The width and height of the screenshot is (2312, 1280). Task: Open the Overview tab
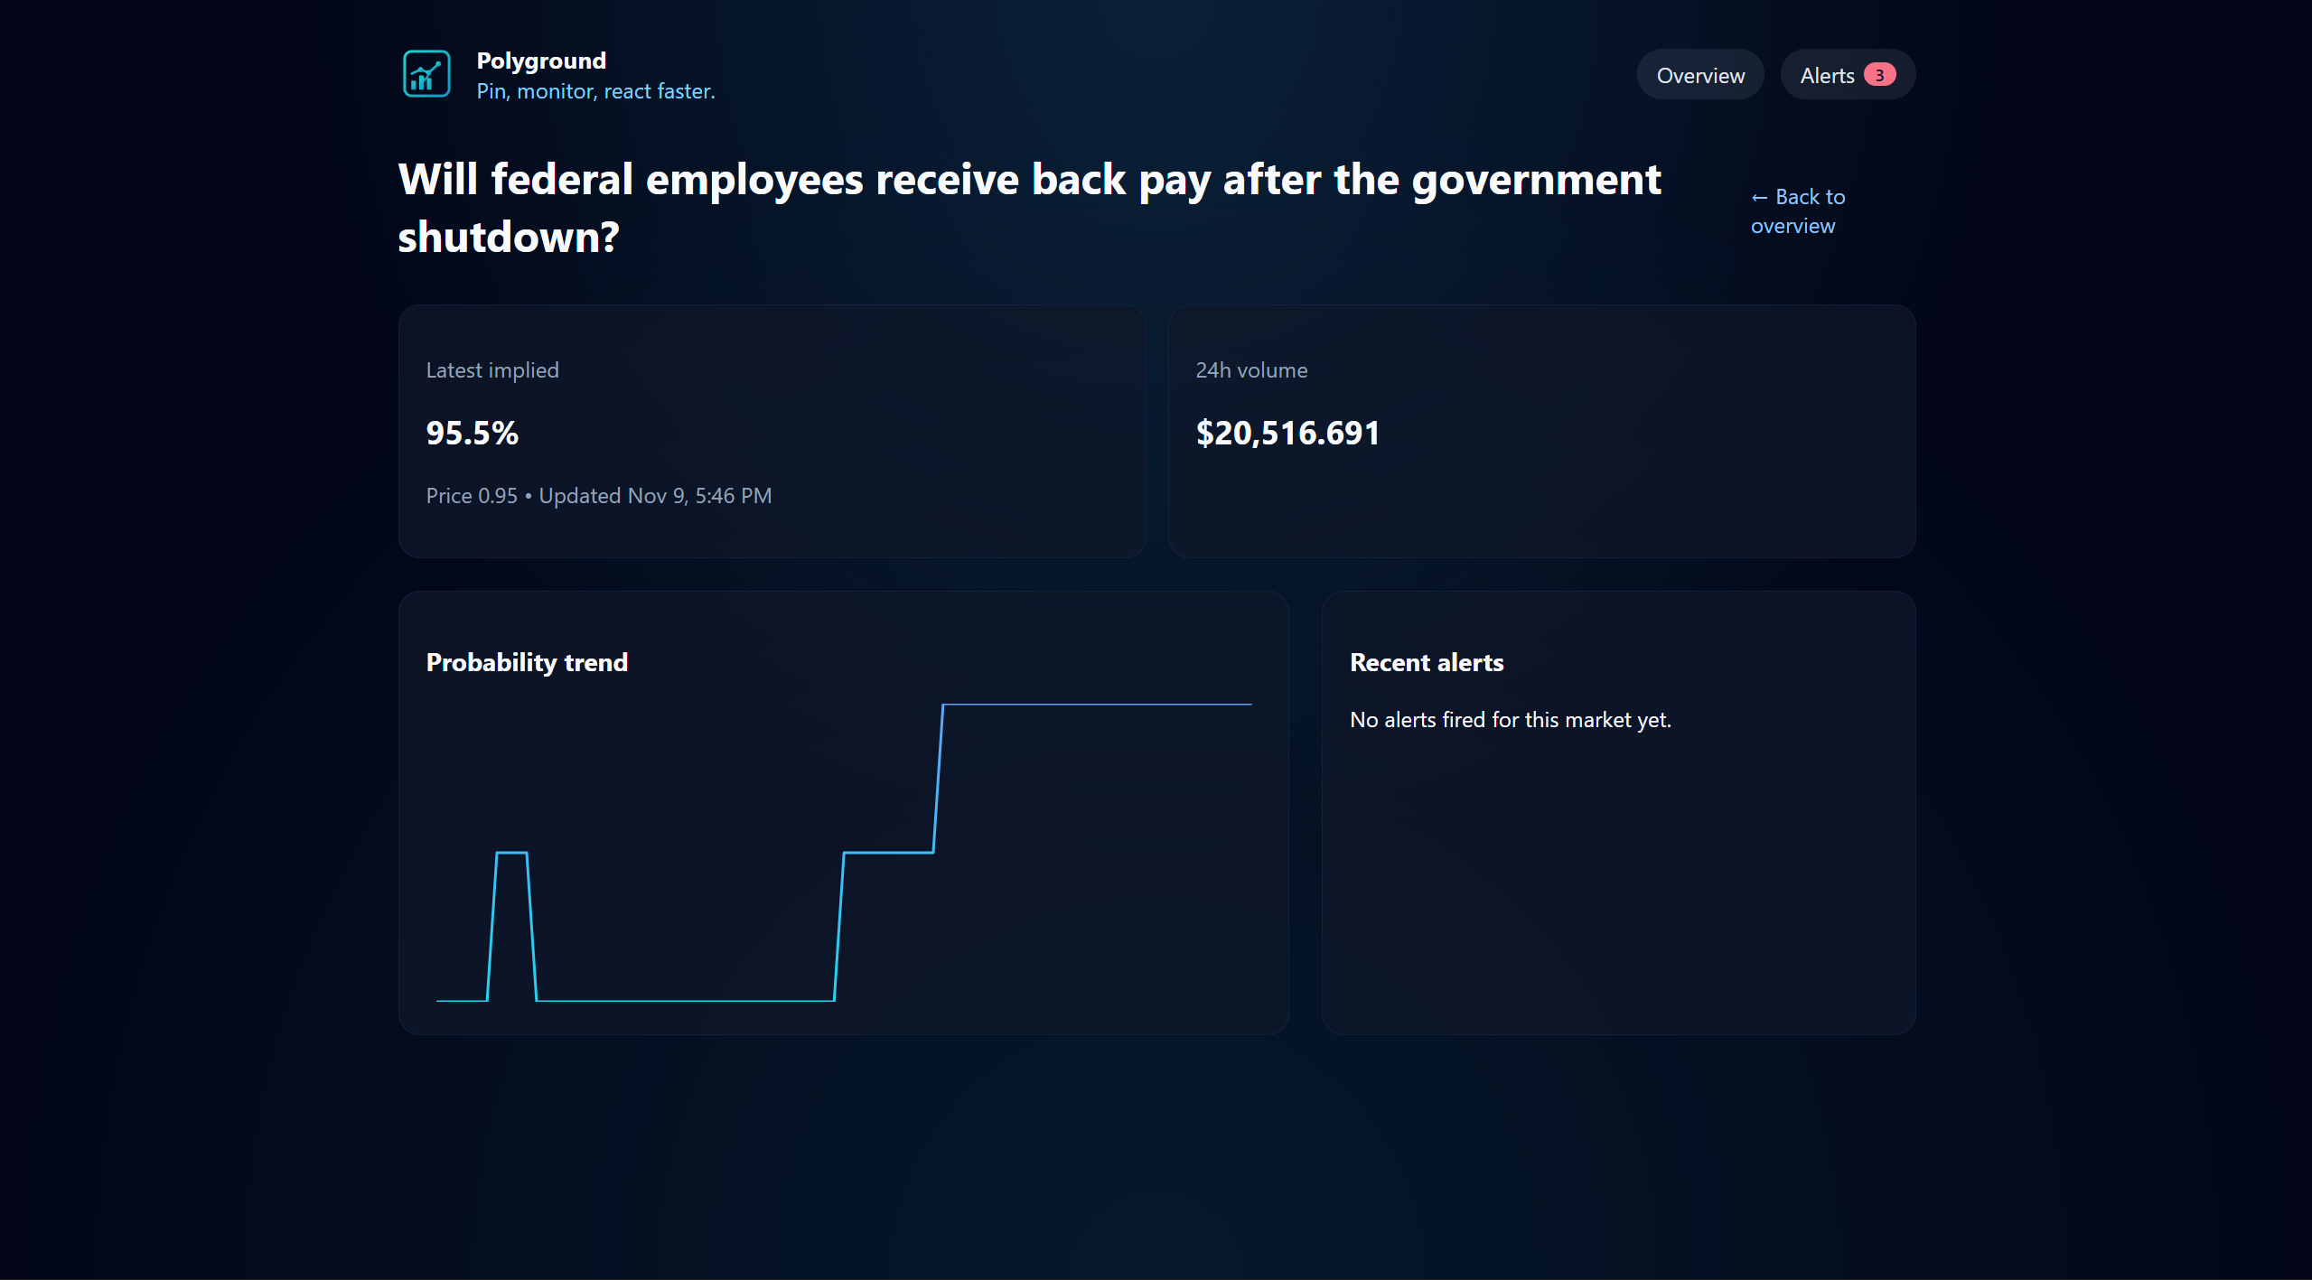click(x=1699, y=75)
